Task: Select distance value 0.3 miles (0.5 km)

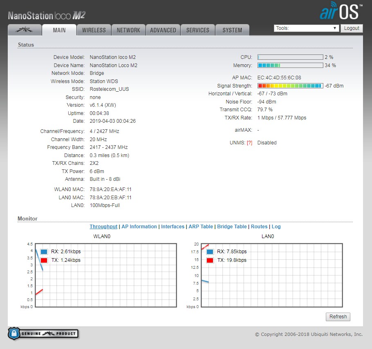Action: tap(110, 155)
